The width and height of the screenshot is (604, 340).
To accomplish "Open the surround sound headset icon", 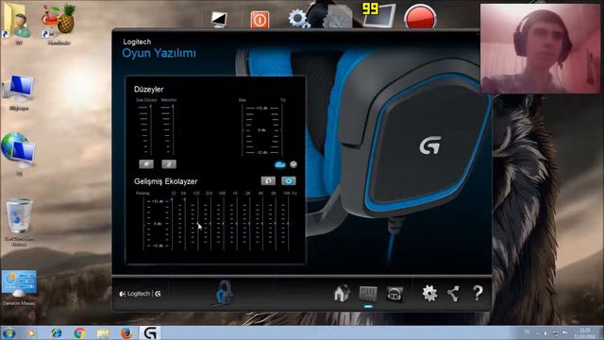I will point(394,294).
